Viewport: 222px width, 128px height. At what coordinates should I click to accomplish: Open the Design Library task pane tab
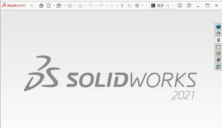[218, 40]
